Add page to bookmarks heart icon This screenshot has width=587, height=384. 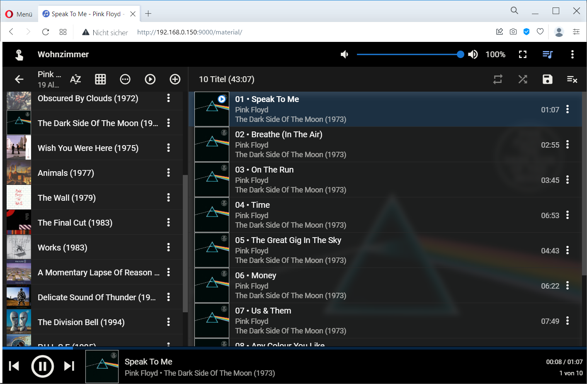540,32
